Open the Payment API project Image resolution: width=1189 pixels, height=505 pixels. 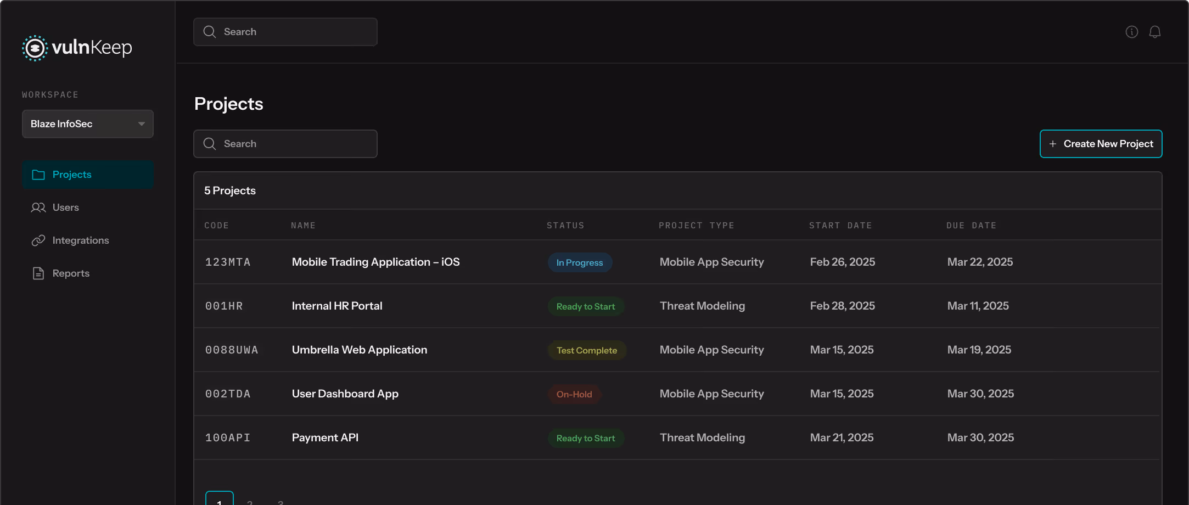[x=325, y=438]
